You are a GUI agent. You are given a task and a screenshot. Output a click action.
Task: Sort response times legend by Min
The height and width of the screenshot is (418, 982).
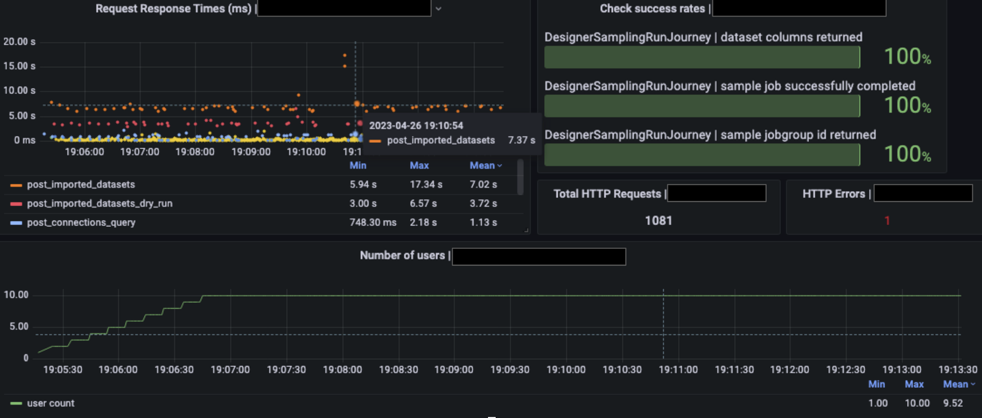pos(358,165)
